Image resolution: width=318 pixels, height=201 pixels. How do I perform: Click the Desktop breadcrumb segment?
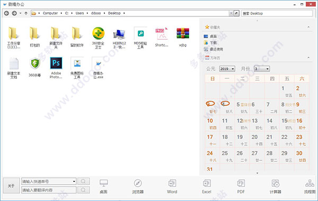[x=114, y=13]
